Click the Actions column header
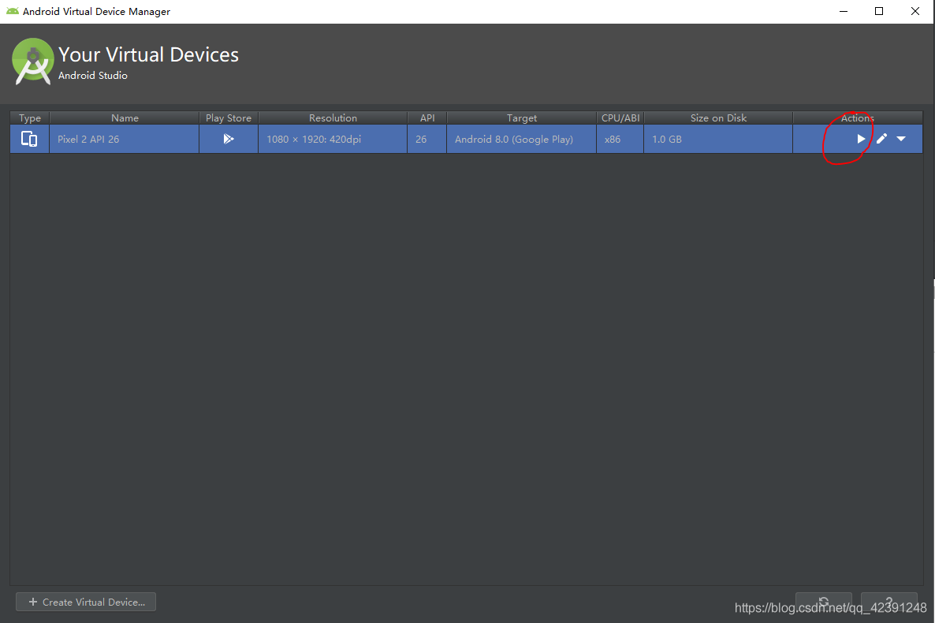The height and width of the screenshot is (623, 935). (x=856, y=118)
